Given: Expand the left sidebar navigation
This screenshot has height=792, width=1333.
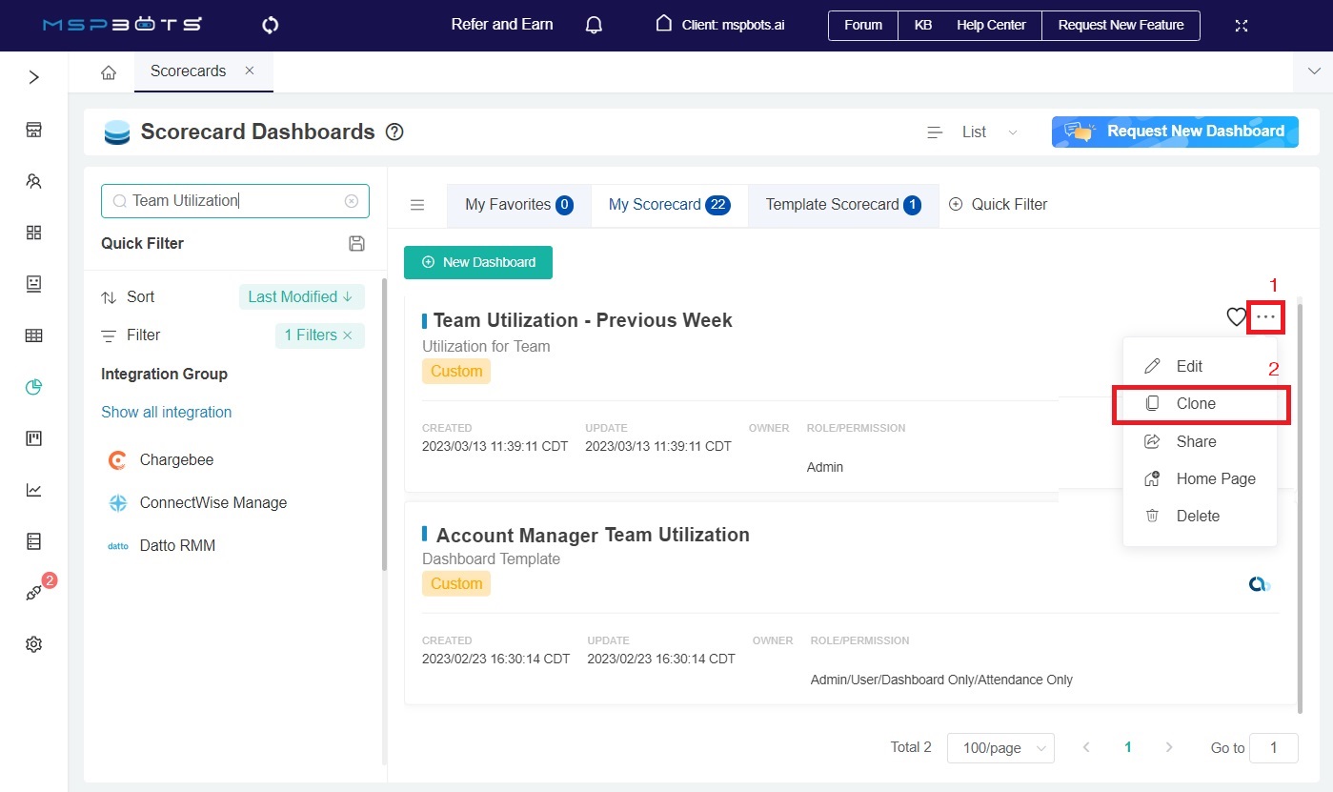Looking at the screenshot, I should point(34,77).
